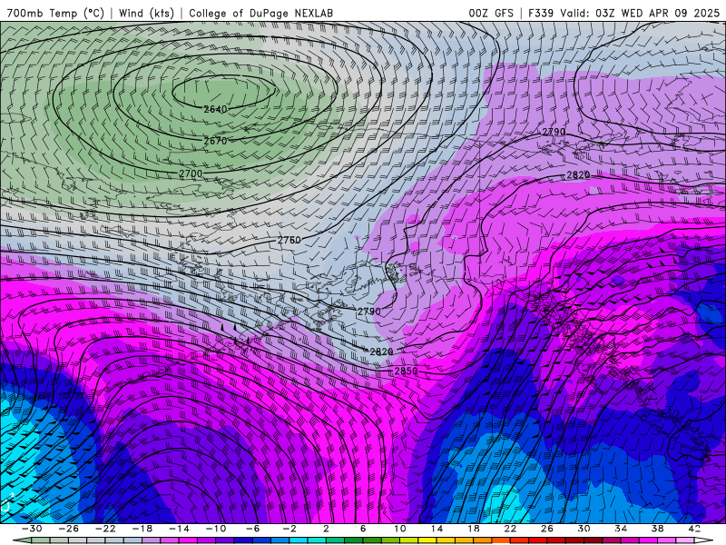Click the 2700 contour height label
726x545 pixels.
pyautogui.click(x=191, y=173)
